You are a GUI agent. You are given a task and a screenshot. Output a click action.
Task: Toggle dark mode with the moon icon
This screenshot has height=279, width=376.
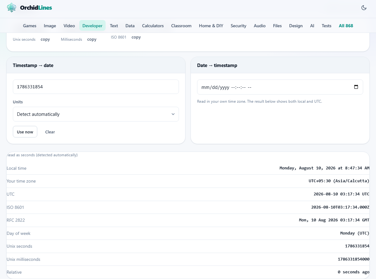[x=364, y=8]
